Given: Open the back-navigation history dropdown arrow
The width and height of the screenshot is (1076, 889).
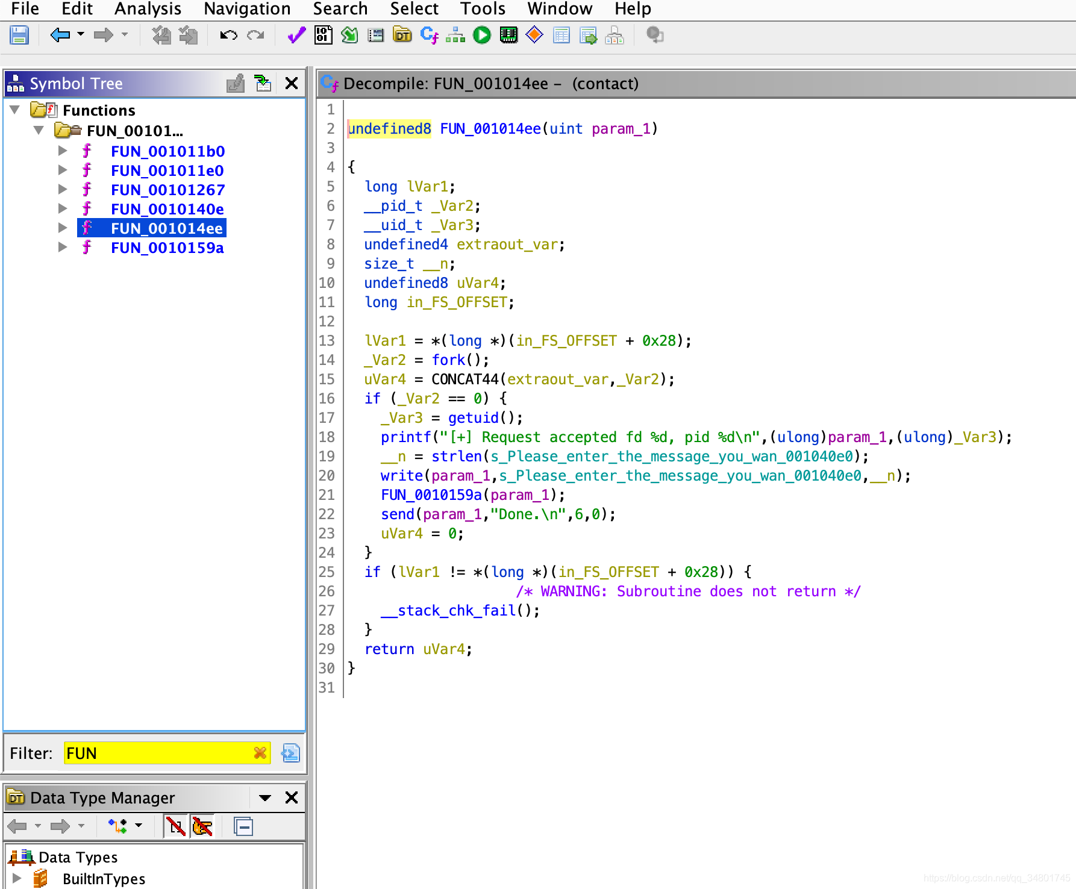Looking at the screenshot, I should [81, 34].
